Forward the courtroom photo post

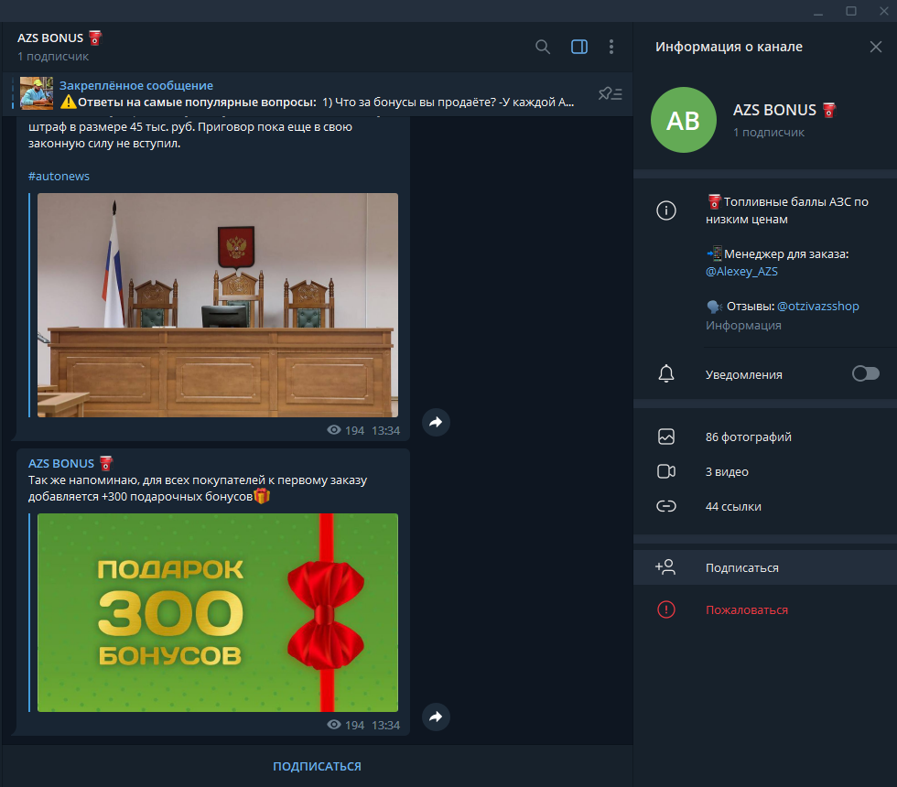click(436, 423)
